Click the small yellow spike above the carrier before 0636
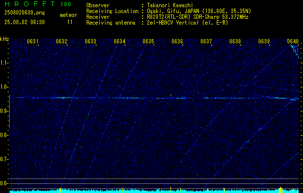Image resolution: width=303 pixels, height=193 pixels. coord(171,95)
